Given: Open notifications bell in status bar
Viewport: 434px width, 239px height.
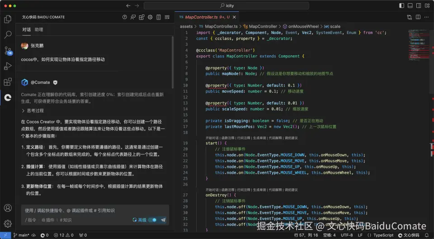Looking at the screenshot, I should tap(427, 235).
